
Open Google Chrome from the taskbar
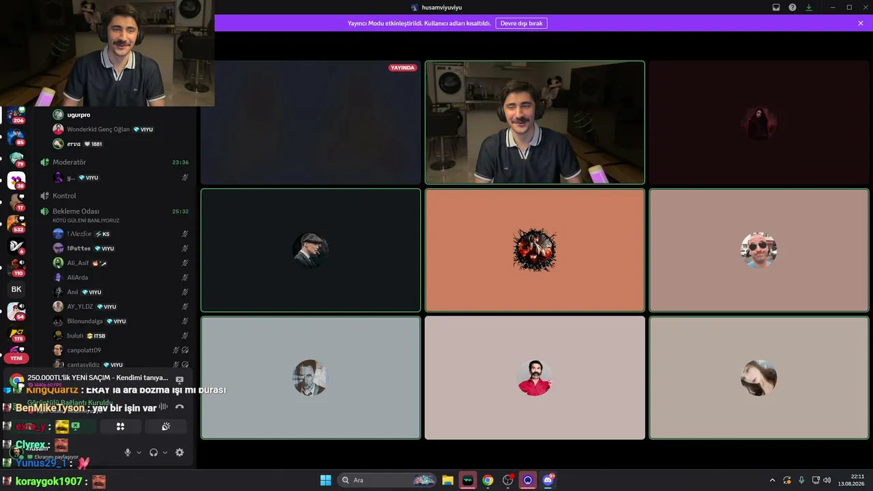488,480
